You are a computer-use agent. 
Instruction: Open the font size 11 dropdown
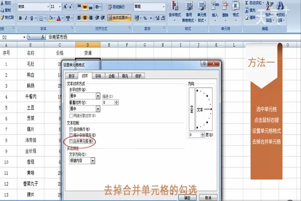[60, 7]
